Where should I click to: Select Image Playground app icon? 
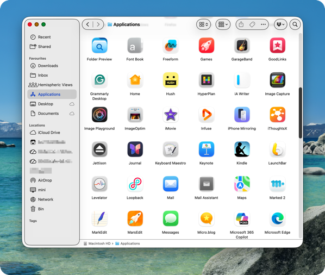99,115
